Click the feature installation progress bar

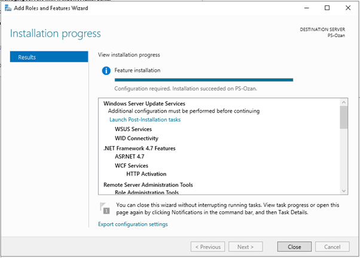(203, 79)
